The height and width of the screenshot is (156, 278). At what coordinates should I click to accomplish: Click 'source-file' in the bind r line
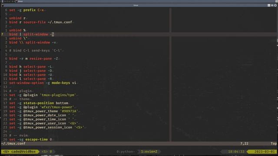click(x=35, y=22)
